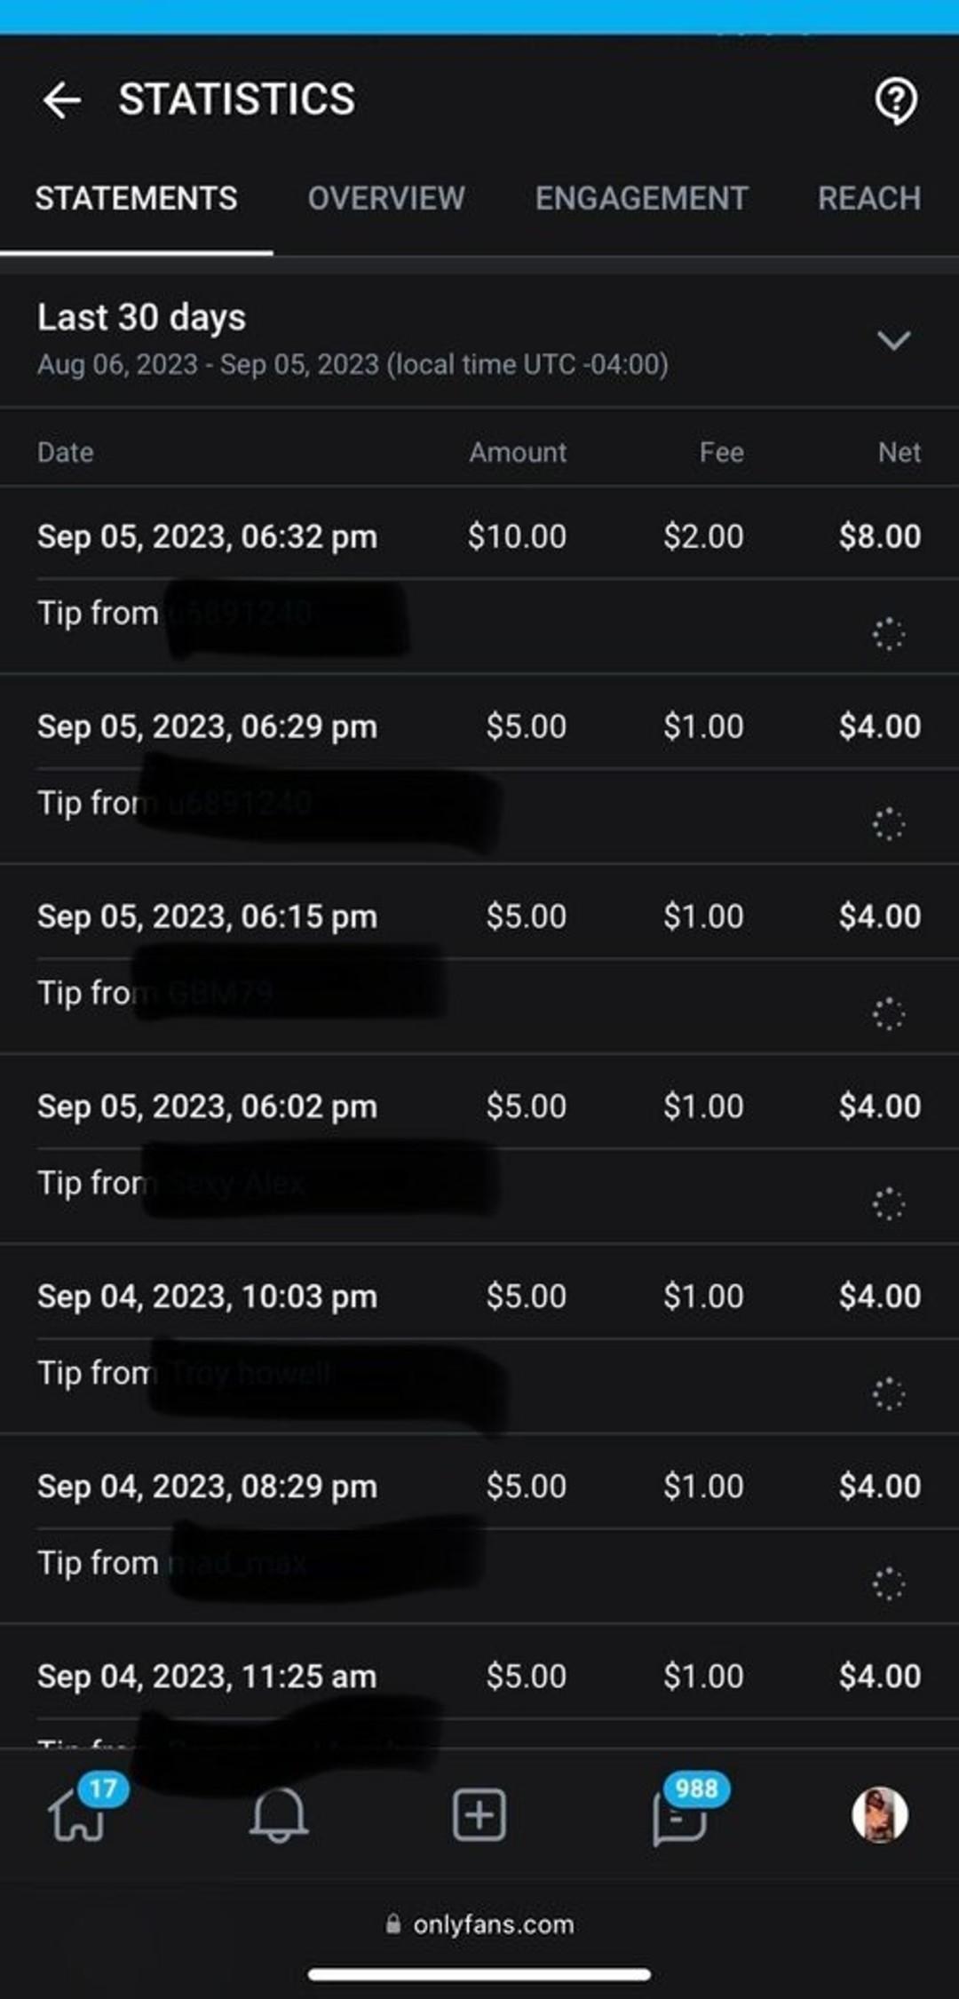Create a new post with plus icon
The image size is (959, 1999).
pyautogui.click(x=479, y=1814)
